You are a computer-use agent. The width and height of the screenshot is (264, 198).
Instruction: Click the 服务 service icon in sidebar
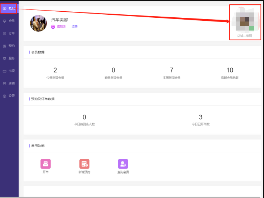(5, 58)
